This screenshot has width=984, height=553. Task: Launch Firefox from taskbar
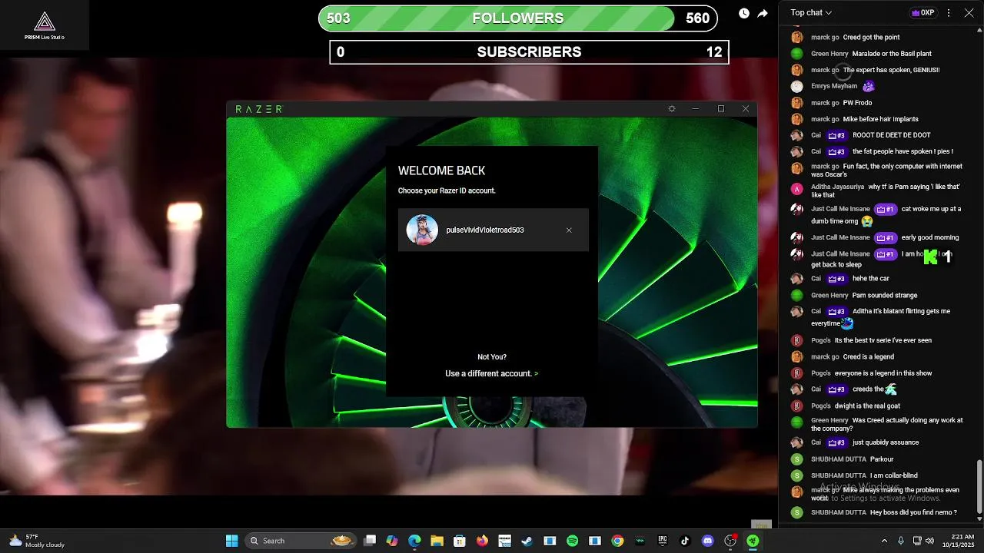(482, 541)
